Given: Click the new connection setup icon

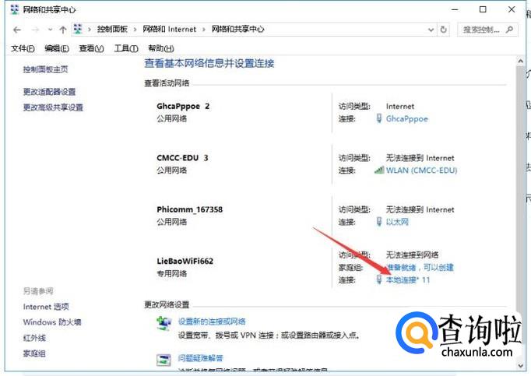Looking at the screenshot, I should pyautogui.click(x=164, y=324).
